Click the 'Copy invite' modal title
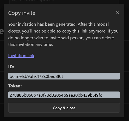Image resolution: width=129 pixels, height=121 pixels. pyautogui.click(x=22, y=13)
